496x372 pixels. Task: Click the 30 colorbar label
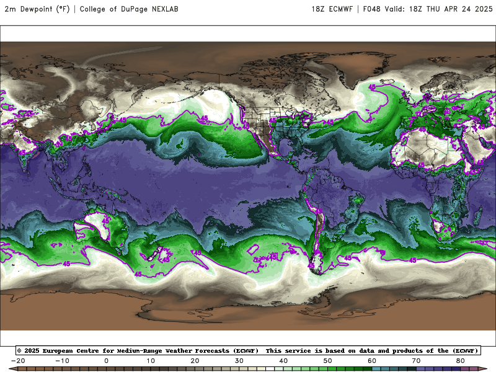[239, 361]
